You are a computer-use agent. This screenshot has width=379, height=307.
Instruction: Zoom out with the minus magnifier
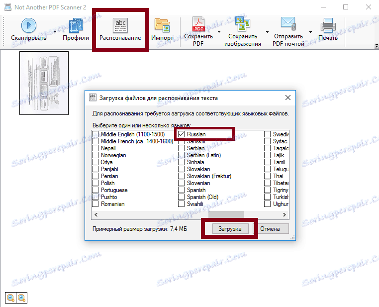10,298
